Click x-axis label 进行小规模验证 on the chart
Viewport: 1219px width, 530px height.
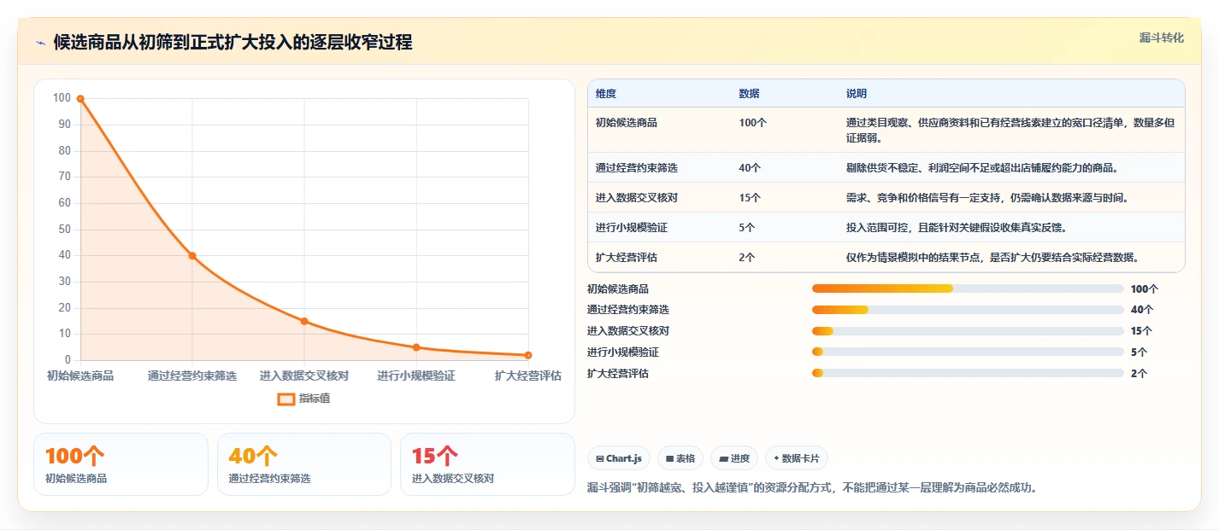click(x=416, y=376)
